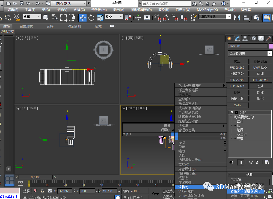The width and height of the screenshot is (273, 199).
Task: Toggle the 对称 modifier lightbulb
Action: (232, 112)
